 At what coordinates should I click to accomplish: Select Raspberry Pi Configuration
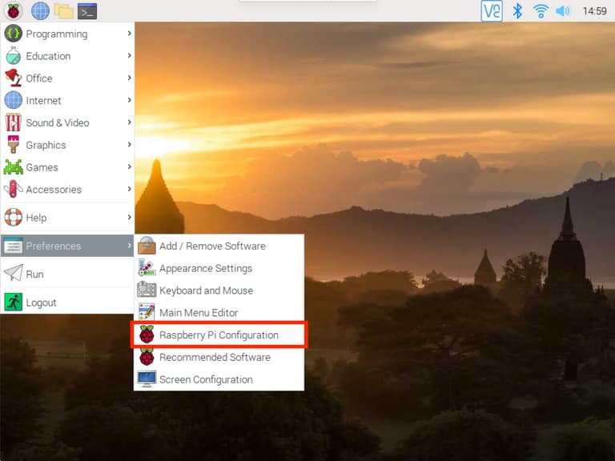219,335
